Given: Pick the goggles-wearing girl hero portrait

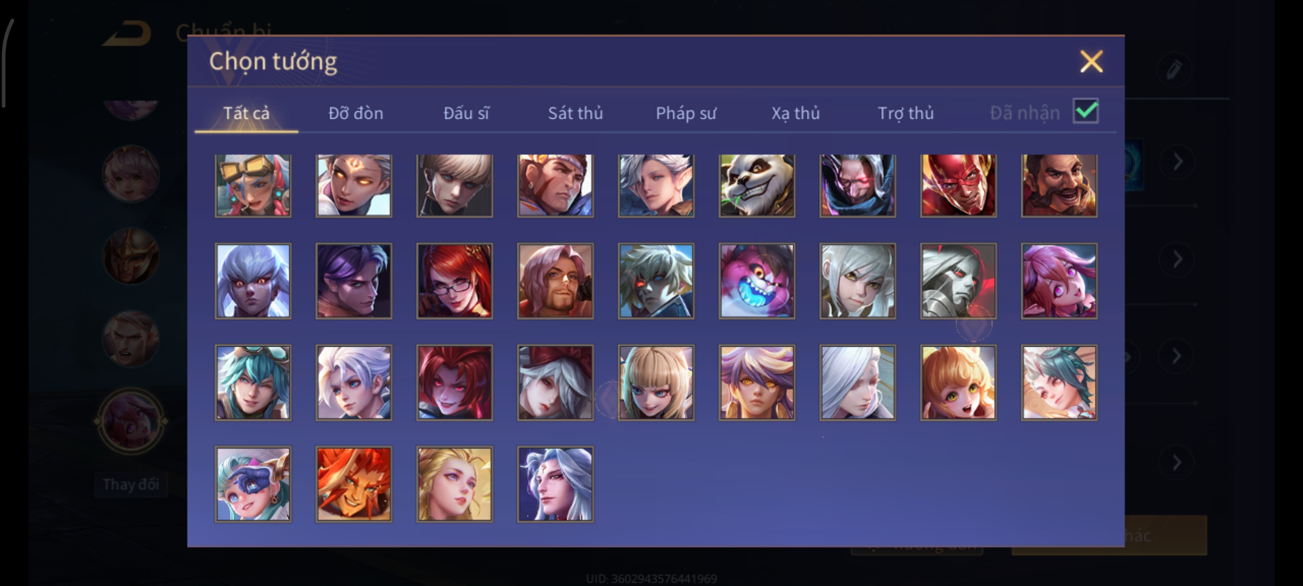Looking at the screenshot, I should 253,186.
